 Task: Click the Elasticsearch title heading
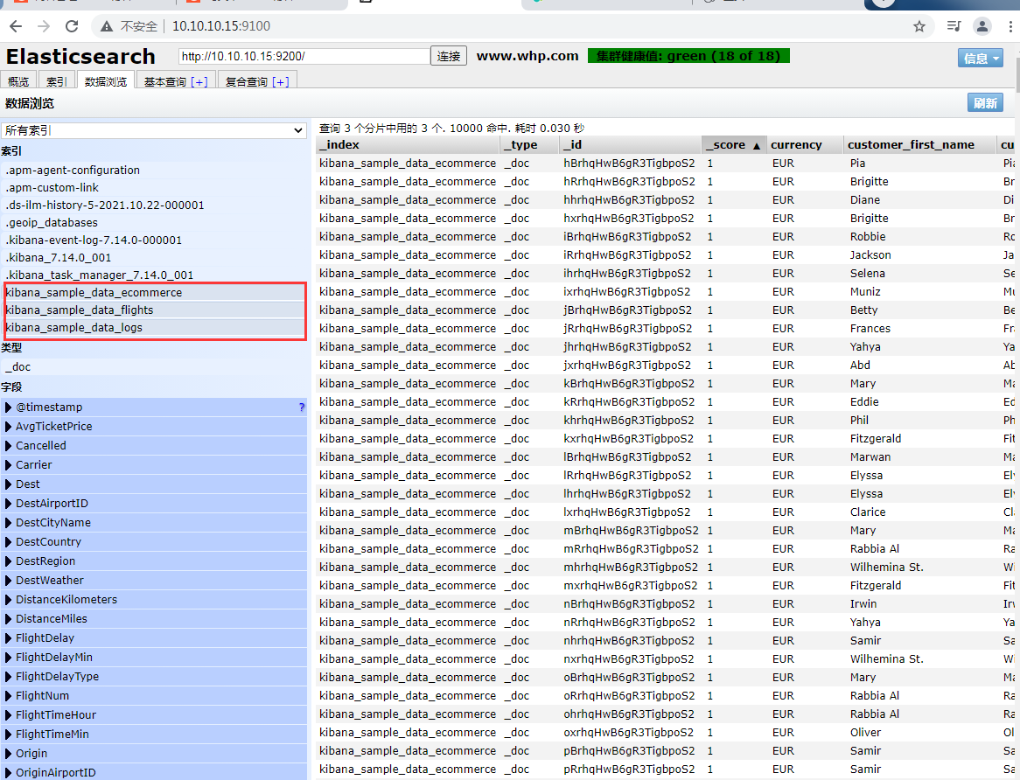tap(80, 57)
